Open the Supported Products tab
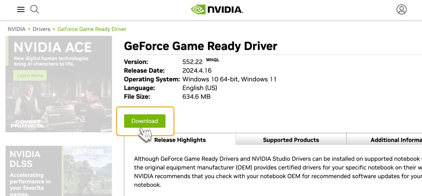The height and width of the screenshot is (196, 422). click(x=291, y=140)
